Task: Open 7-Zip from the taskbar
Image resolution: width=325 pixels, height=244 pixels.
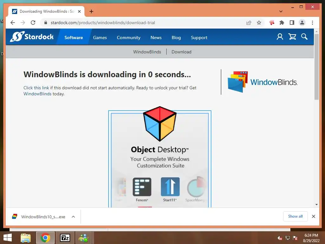Action: (x=65, y=238)
